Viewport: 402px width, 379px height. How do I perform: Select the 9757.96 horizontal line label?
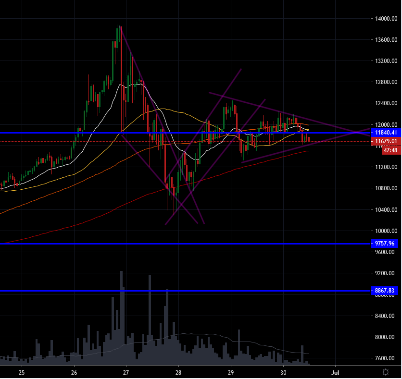[384, 243]
